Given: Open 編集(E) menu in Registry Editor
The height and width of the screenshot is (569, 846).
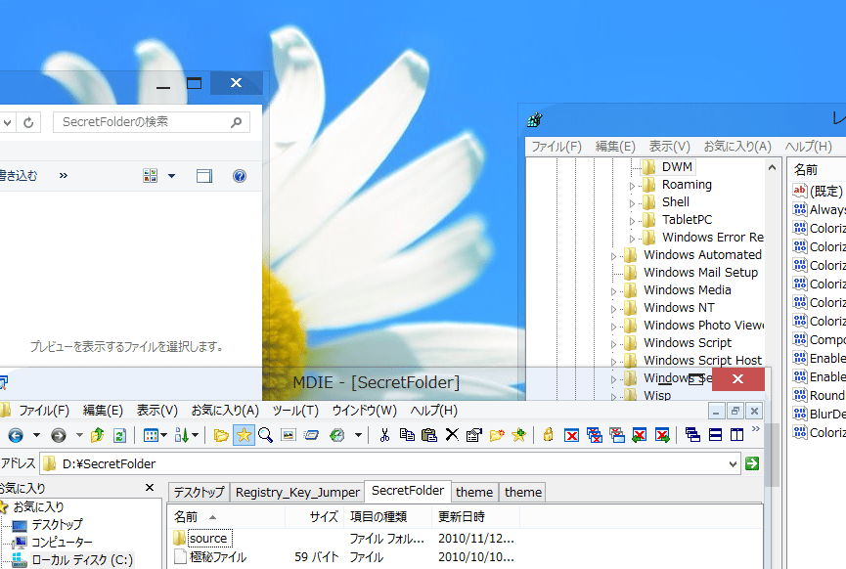Looking at the screenshot, I should click(x=615, y=146).
